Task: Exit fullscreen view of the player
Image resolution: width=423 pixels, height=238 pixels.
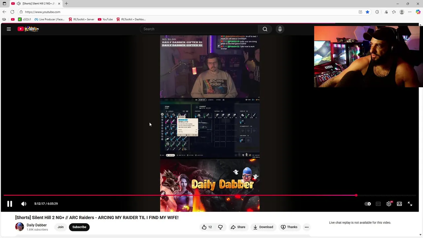Action: pyautogui.click(x=410, y=204)
